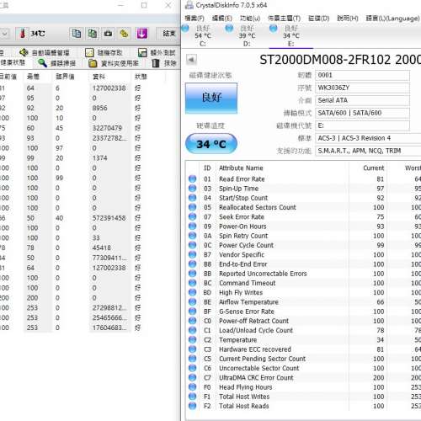421x421 pixels.
Task: Open the yellow folder usage tab
Action: [114, 63]
